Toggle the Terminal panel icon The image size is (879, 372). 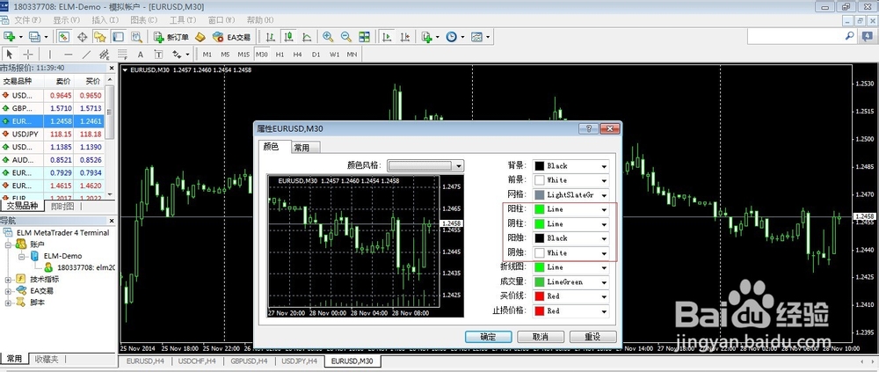pos(118,37)
